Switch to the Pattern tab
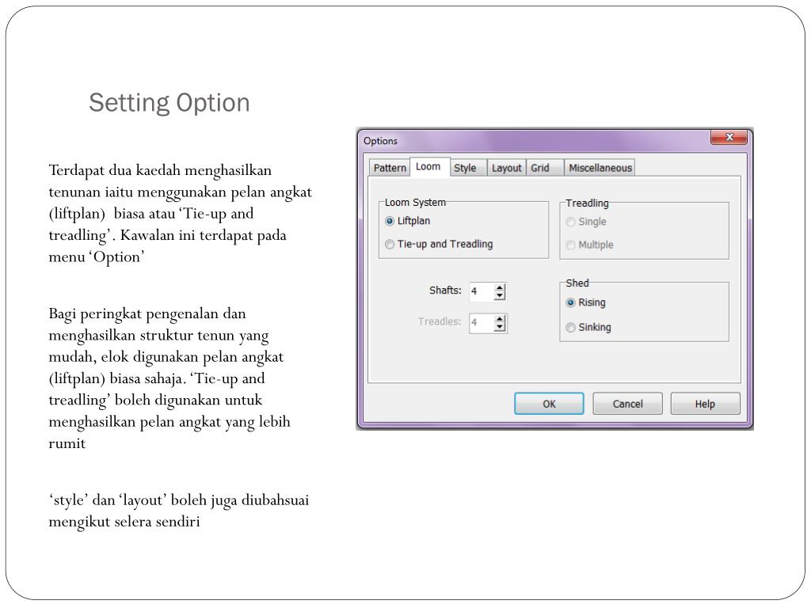 pyautogui.click(x=389, y=168)
